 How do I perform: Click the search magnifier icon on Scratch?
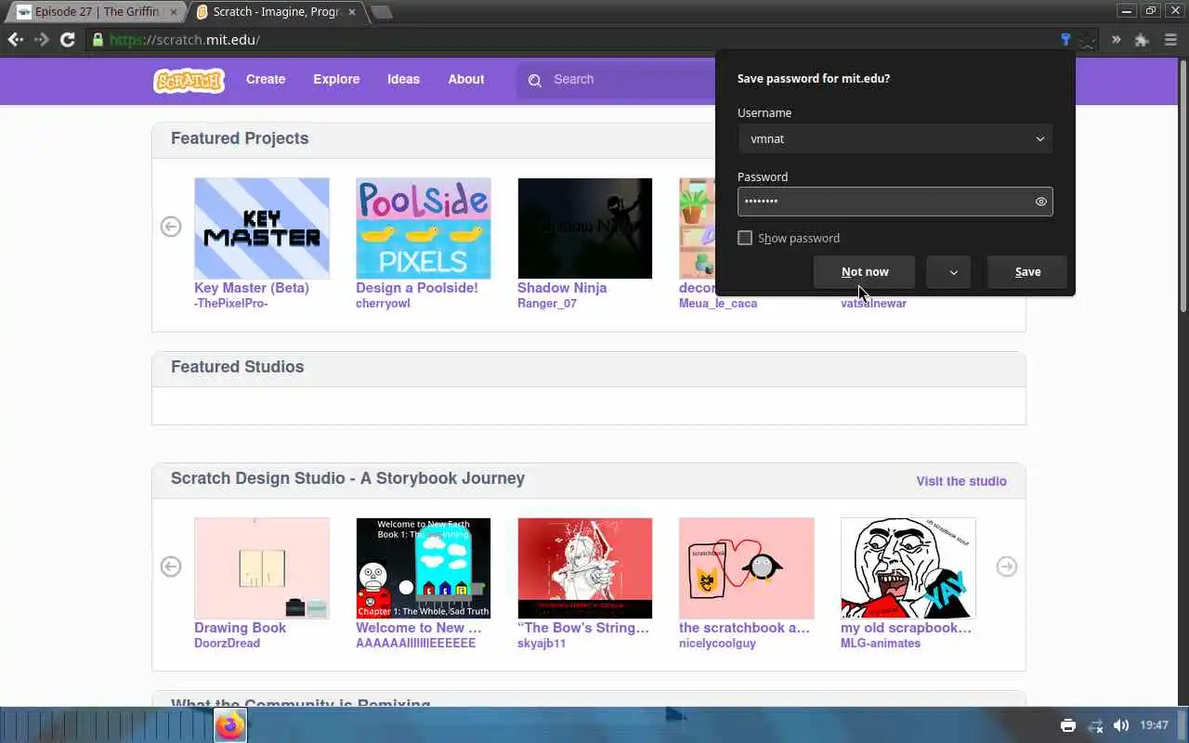(535, 80)
